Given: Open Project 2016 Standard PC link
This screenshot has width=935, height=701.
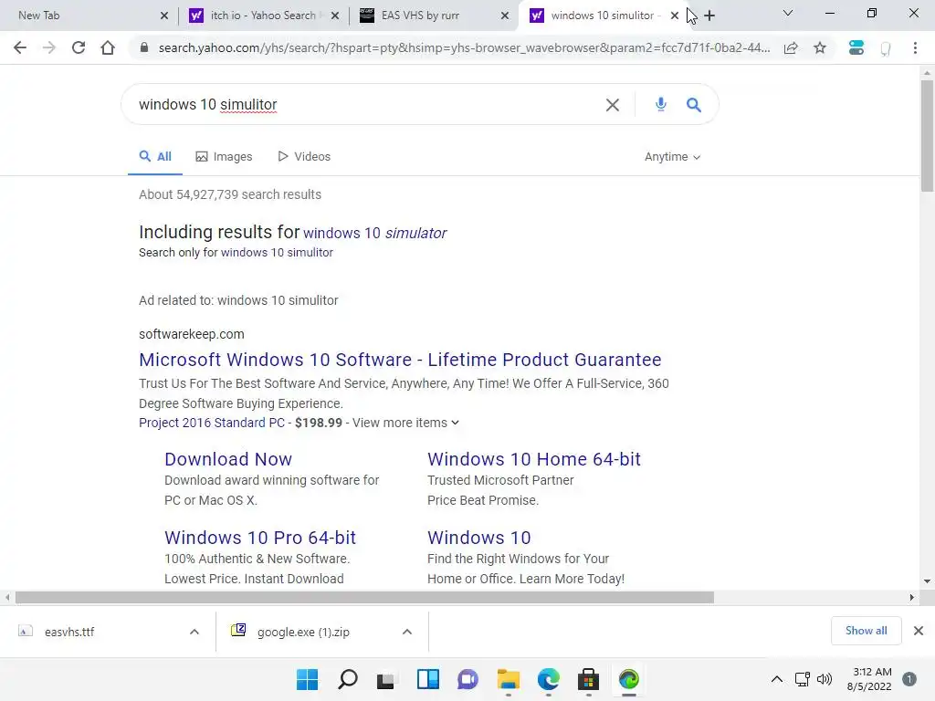Looking at the screenshot, I should pyautogui.click(x=212, y=423).
